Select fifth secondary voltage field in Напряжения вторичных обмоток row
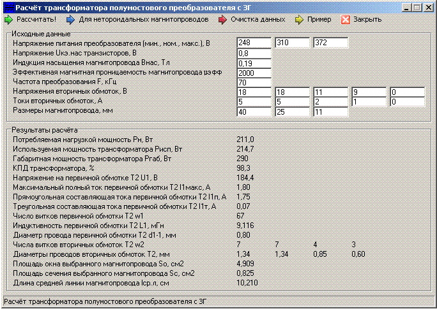 408,92
